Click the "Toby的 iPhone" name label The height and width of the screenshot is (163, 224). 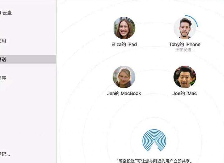(185, 44)
